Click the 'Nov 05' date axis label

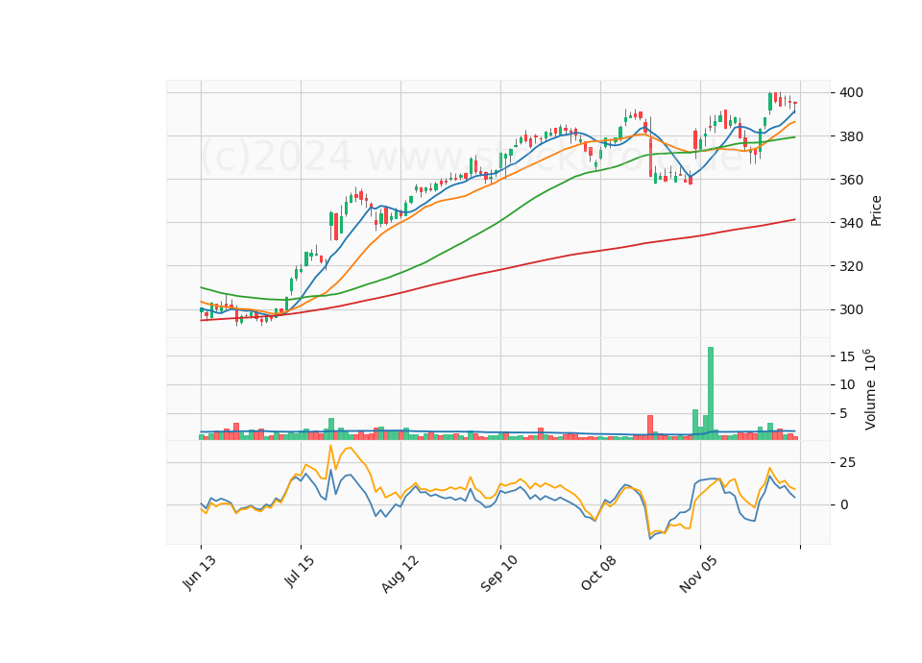point(698,574)
